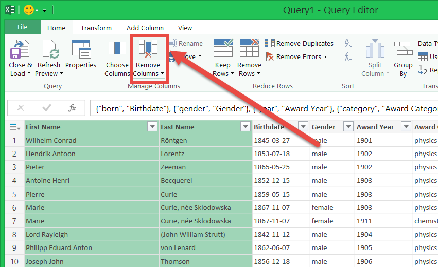Switch to the Add Column tab
Viewport: 438px width, 267px height.
click(x=145, y=28)
